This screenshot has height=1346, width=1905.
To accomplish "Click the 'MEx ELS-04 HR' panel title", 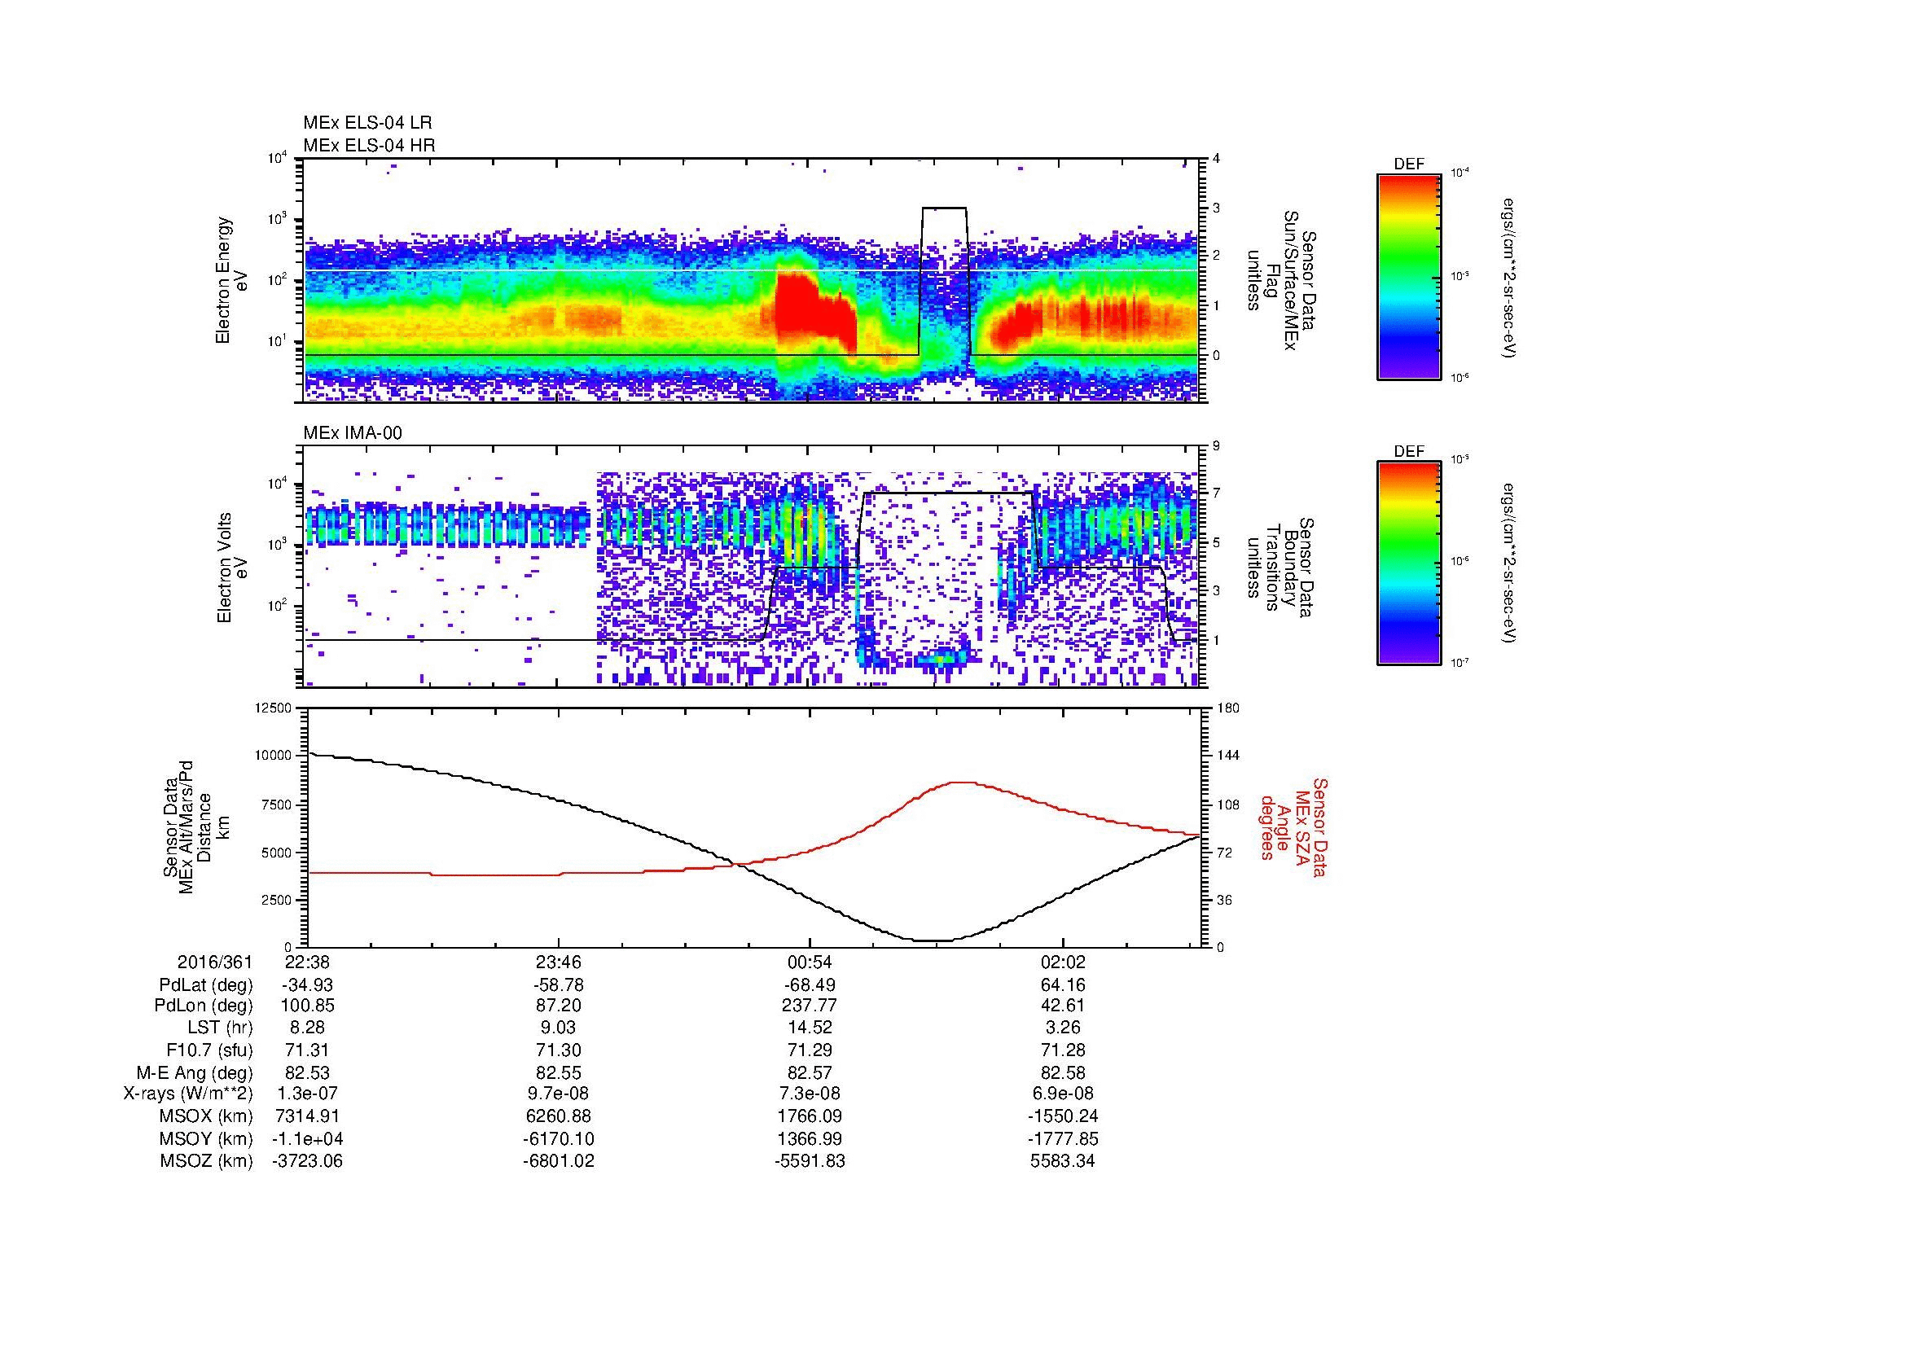I will click(369, 145).
